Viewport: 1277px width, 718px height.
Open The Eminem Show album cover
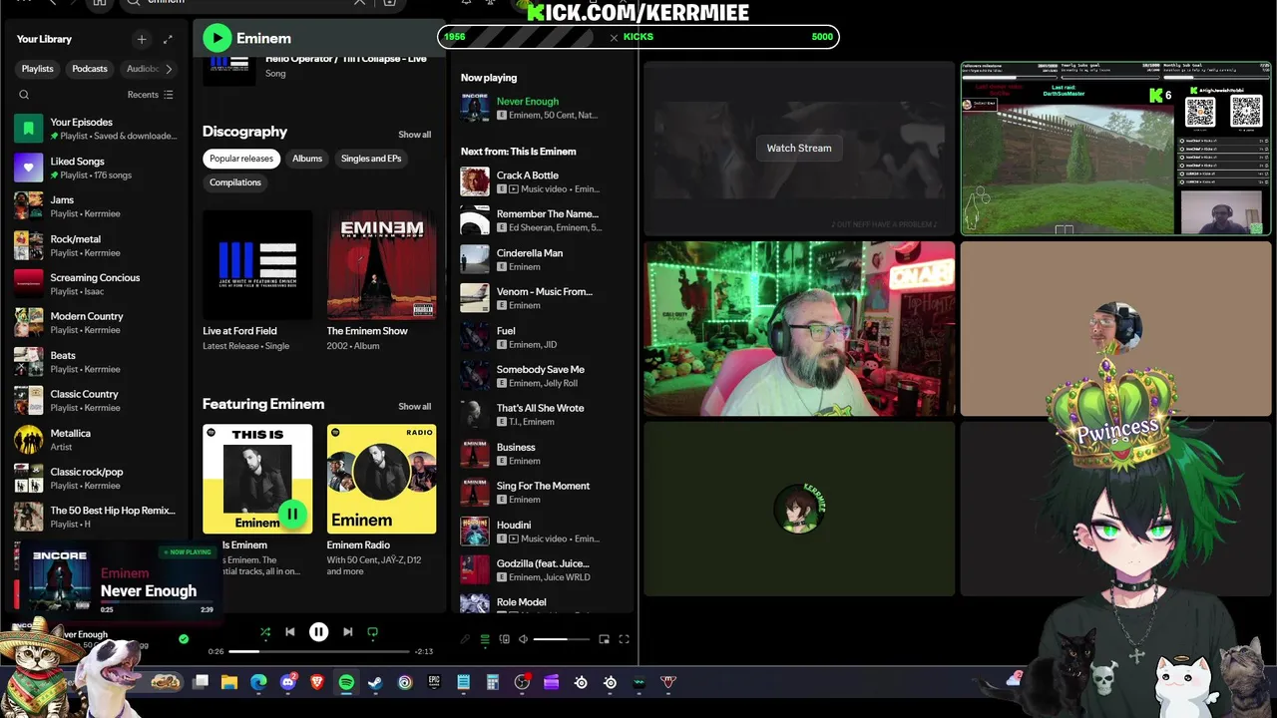click(381, 264)
